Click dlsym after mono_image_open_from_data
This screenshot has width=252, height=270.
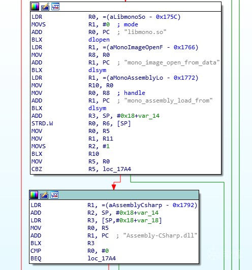coord(97,70)
